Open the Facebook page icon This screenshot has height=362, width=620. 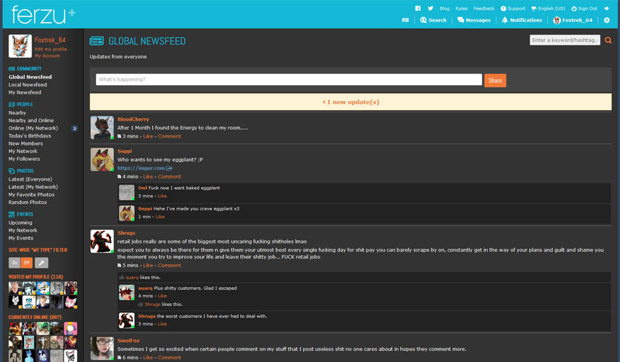[x=418, y=8]
